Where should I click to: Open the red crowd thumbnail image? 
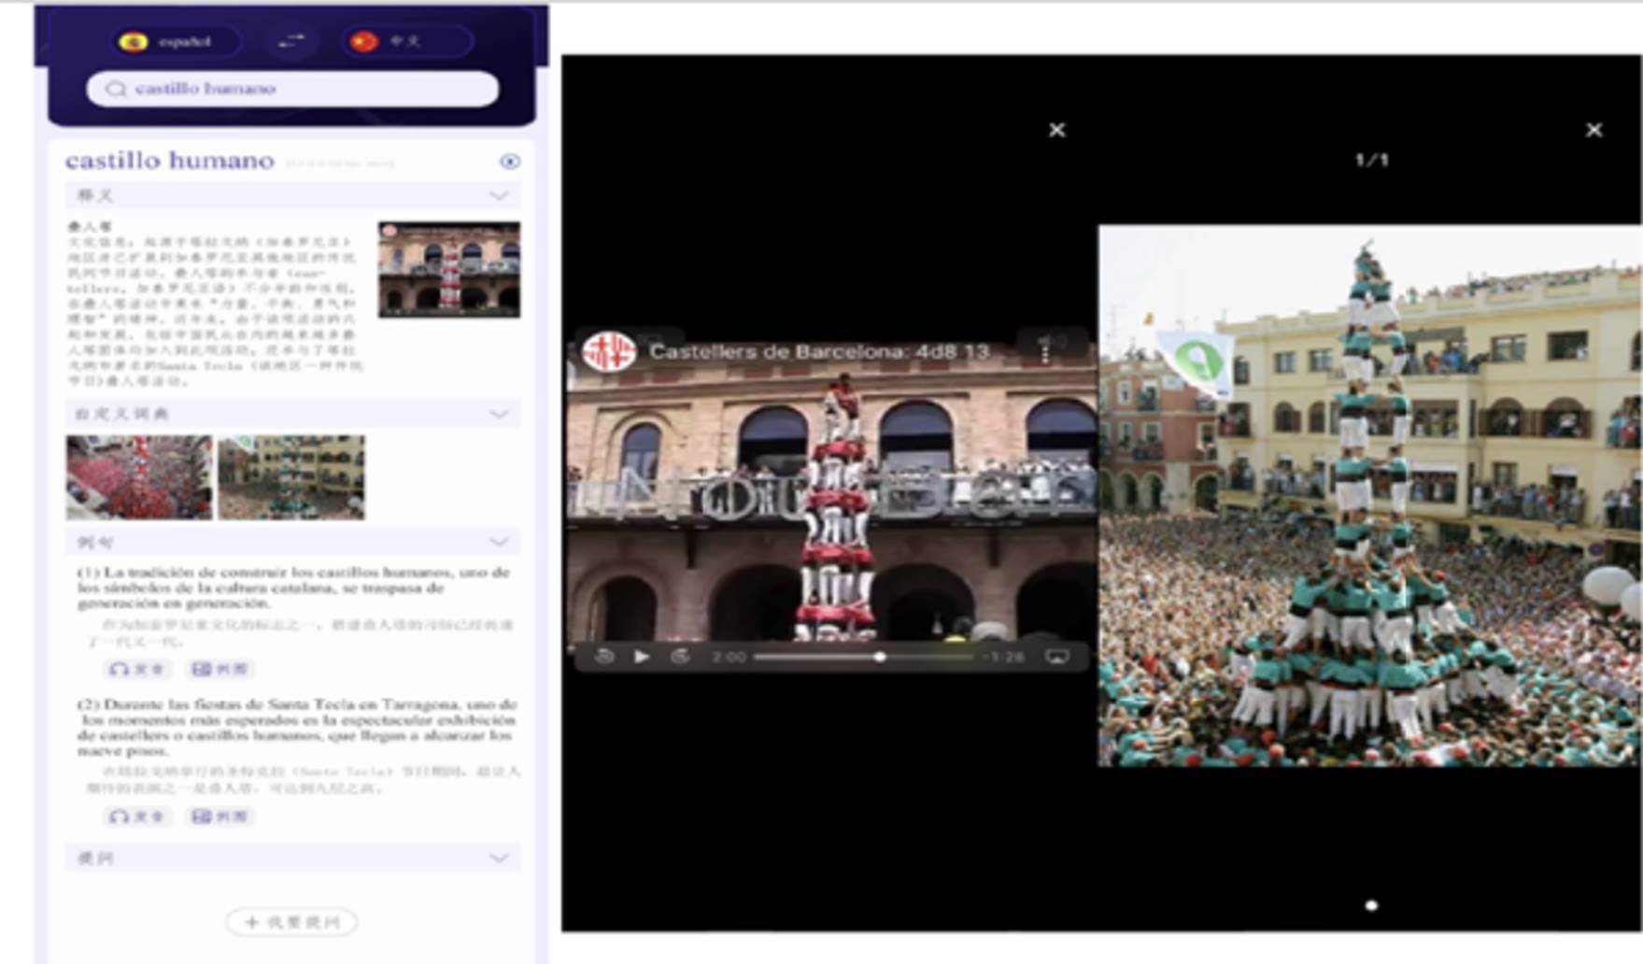click(x=139, y=477)
